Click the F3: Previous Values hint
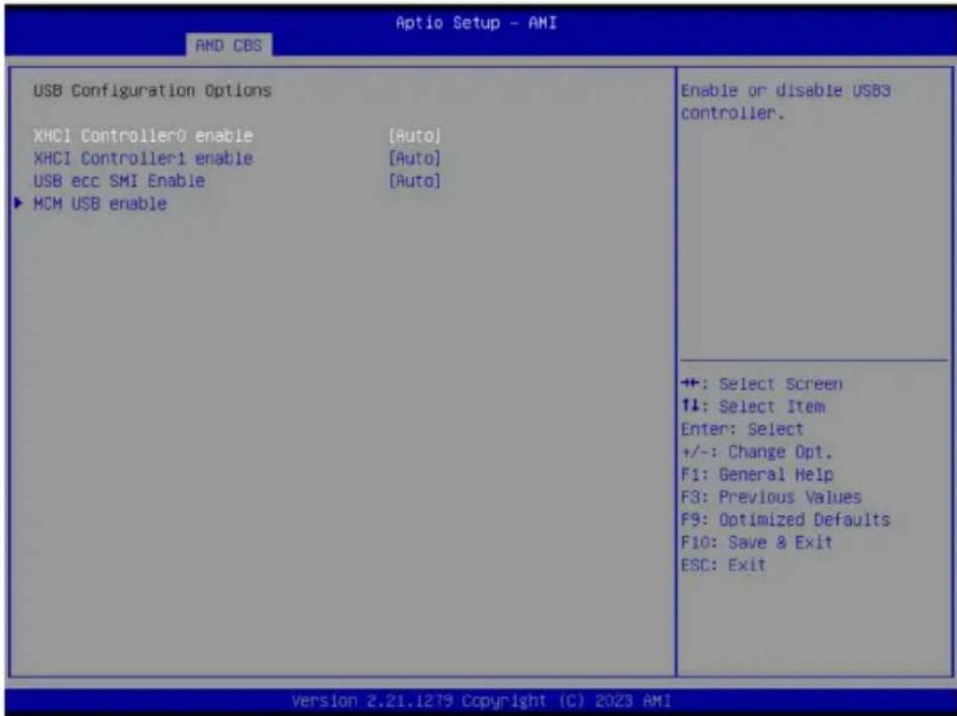Viewport: 957px width, 716px height. point(771,496)
